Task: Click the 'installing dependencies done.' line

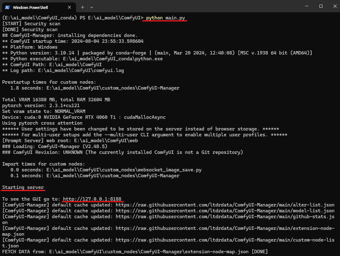Action: 70,35
